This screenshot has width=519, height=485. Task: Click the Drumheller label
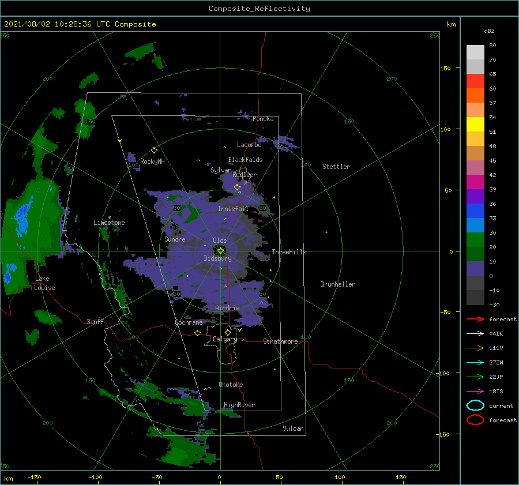click(338, 284)
